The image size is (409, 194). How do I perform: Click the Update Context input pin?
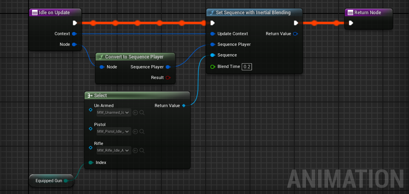[x=212, y=34]
